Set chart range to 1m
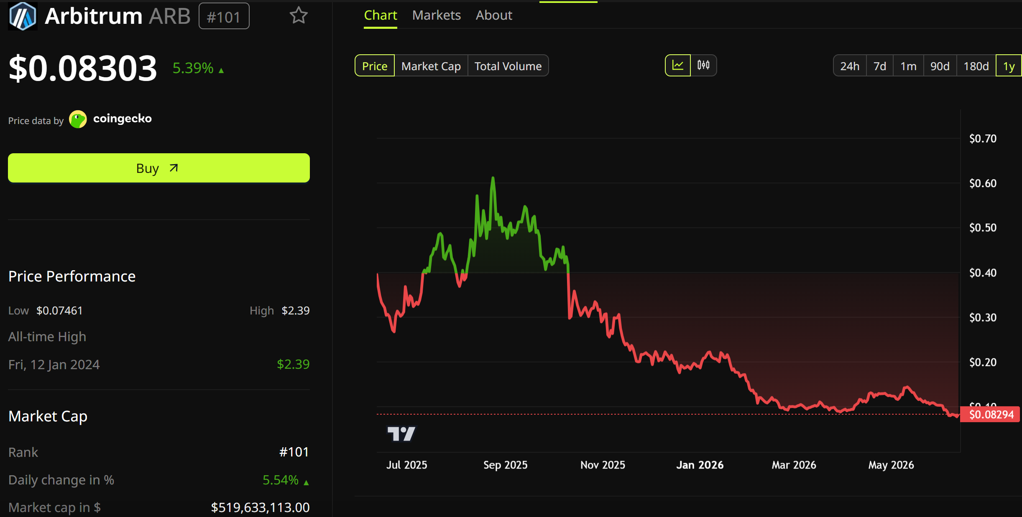The width and height of the screenshot is (1022, 517). (908, 66)
